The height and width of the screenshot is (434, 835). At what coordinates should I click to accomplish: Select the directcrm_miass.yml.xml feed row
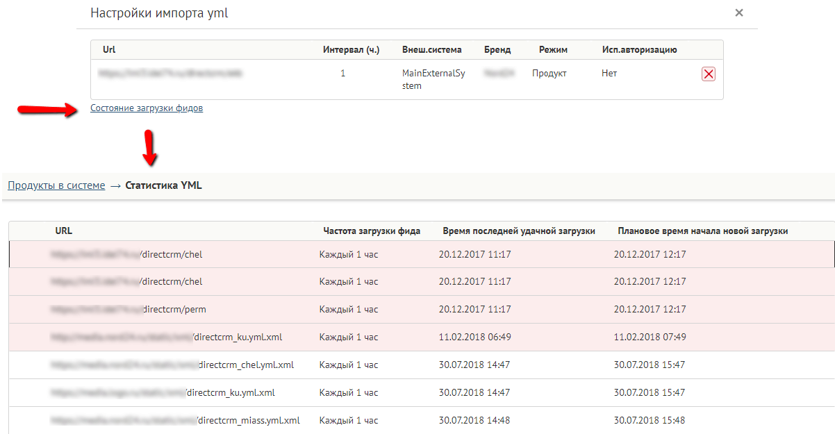pyautogui.click(x=422, y=420)
